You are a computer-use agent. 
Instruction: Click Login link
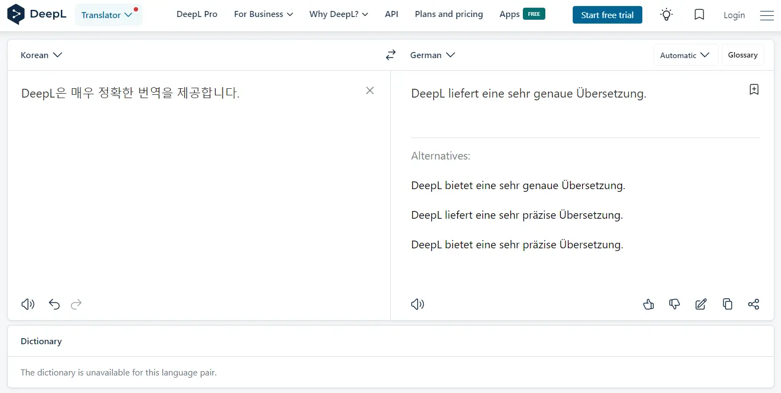pos(734,15)
